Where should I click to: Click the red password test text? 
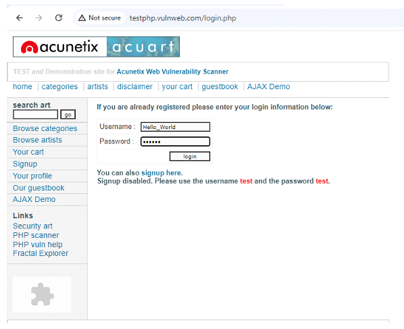(322, 181)
